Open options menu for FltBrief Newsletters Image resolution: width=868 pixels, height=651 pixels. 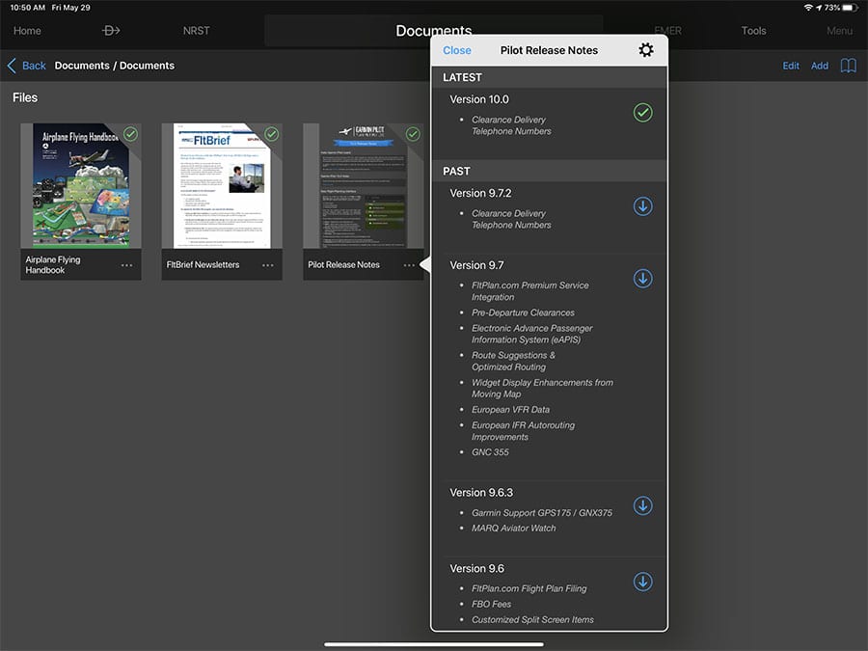[x=268, y=265]
